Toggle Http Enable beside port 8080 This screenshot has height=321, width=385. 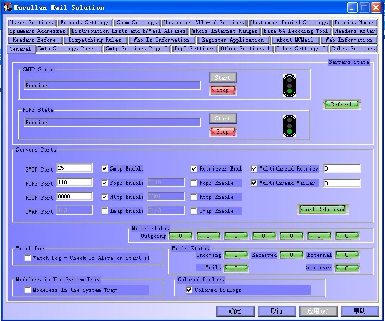click(x=104, y=197)
